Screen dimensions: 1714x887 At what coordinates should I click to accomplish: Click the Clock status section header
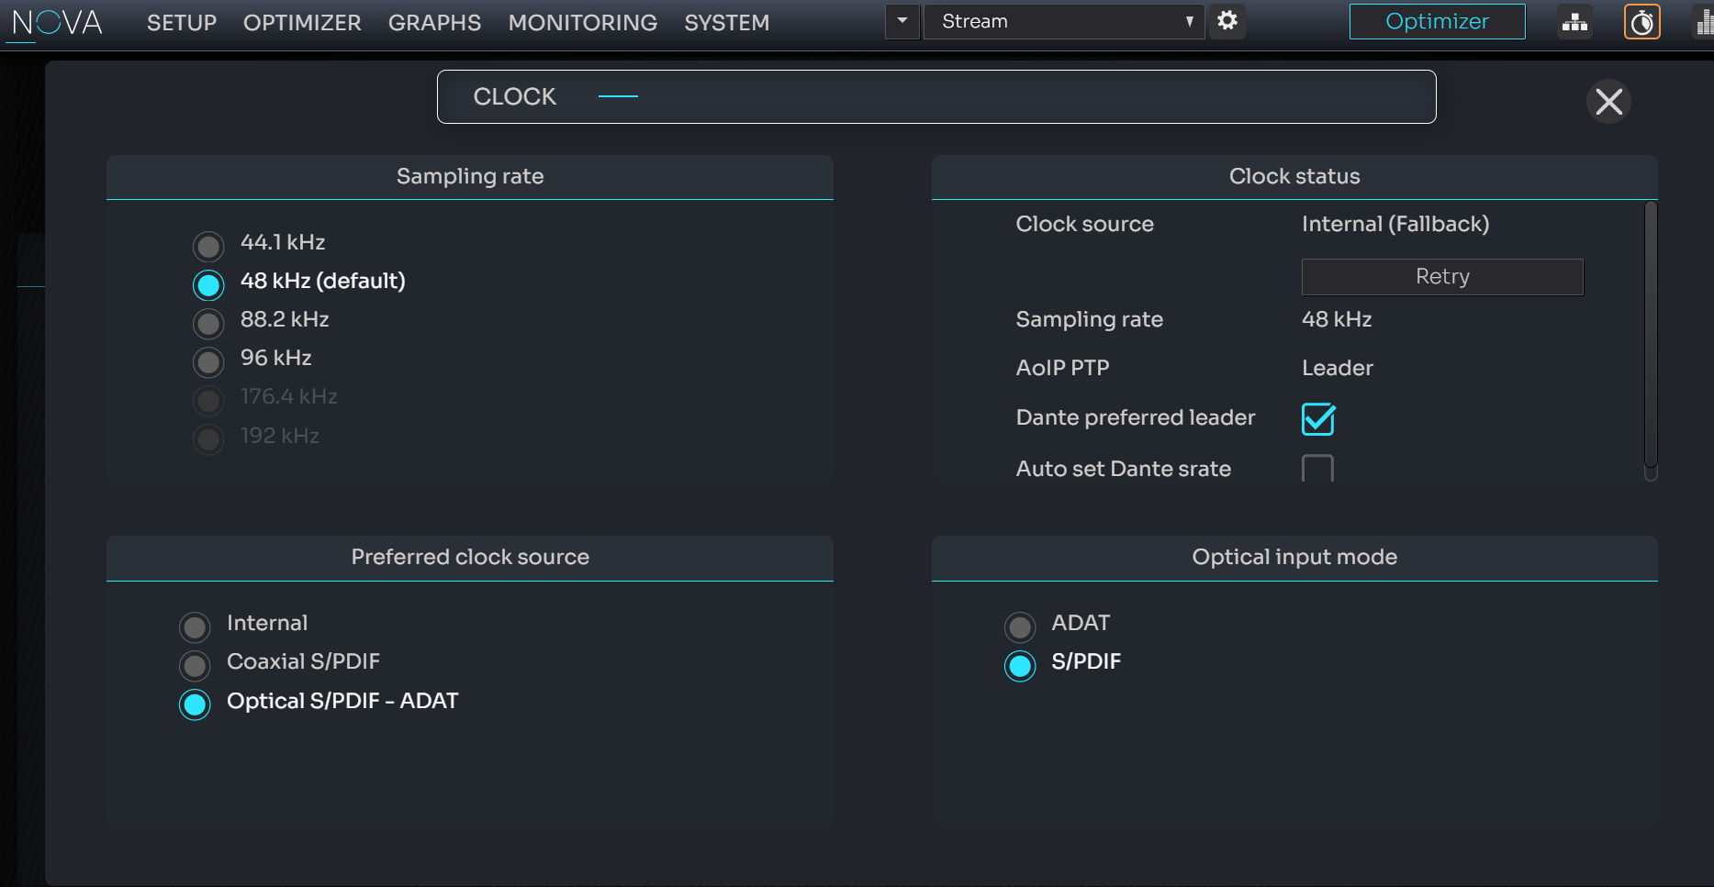pos(1294,177)
